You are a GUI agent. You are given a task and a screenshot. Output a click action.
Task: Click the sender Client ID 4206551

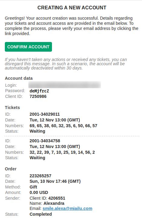coord(57,198)
